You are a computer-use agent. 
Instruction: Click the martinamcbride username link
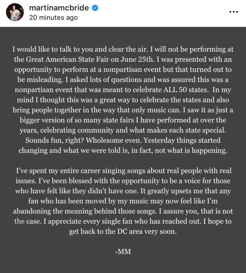click(x=59, y=8)
